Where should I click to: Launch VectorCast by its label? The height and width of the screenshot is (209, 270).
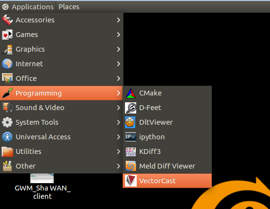[157, 181]
